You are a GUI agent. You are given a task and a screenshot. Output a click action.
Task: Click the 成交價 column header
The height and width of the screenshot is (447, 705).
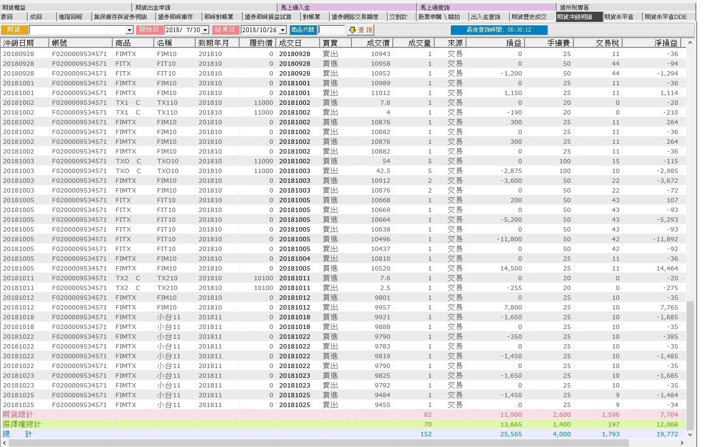372,43
